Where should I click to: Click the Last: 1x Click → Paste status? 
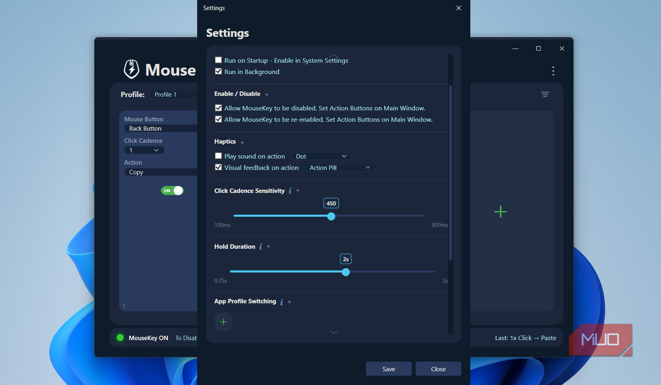[x=525, y=338]
